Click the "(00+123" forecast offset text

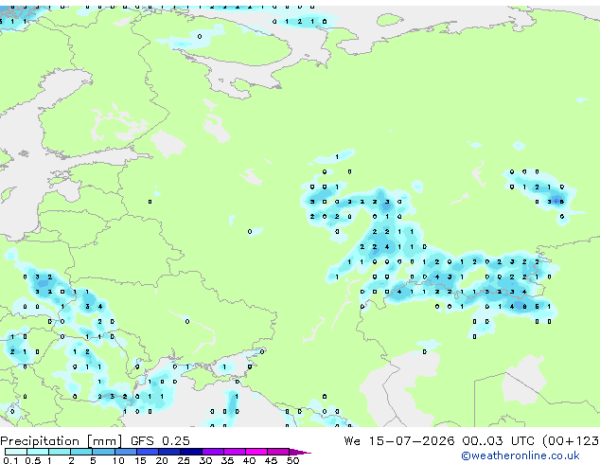[x=571, y=441]
